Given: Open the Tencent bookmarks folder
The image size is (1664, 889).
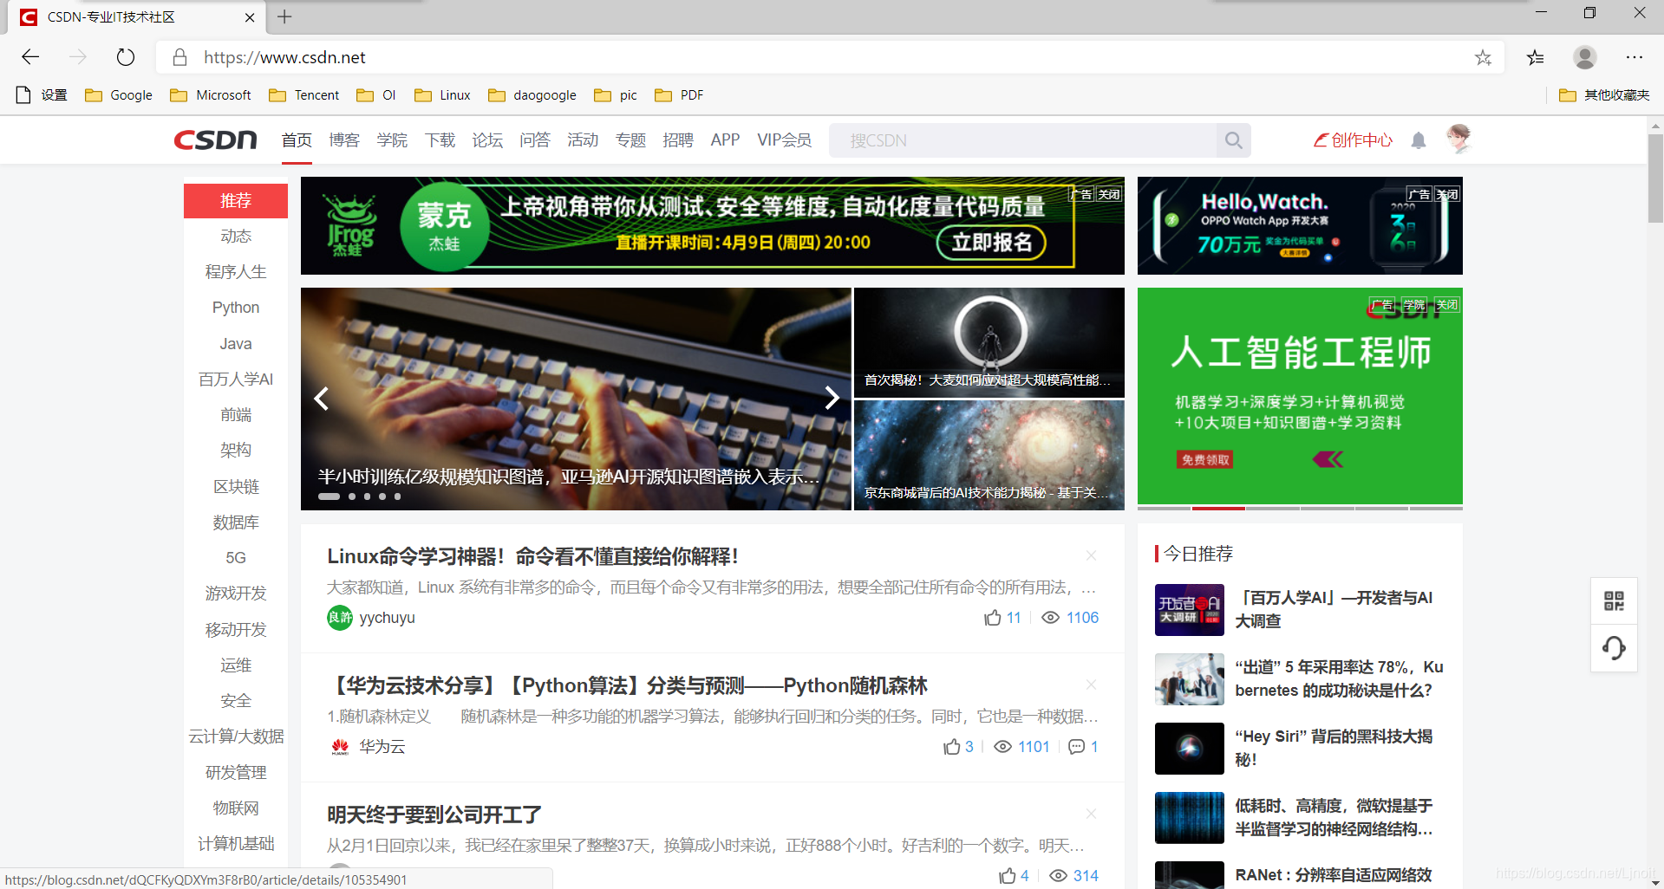Looking at the screenshot, I should pos(303,95).
